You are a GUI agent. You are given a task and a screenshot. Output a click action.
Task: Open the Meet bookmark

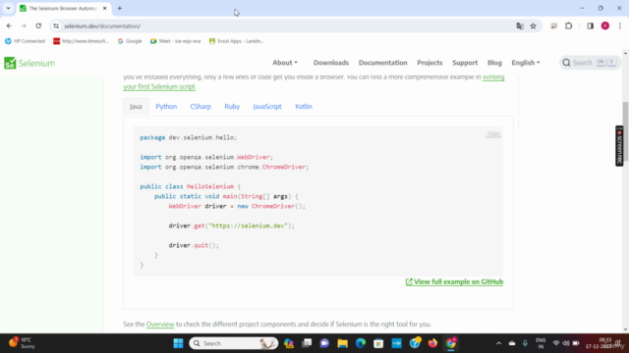175,41
